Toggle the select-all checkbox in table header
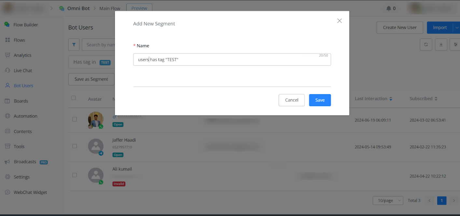 (x=74, y=98)
